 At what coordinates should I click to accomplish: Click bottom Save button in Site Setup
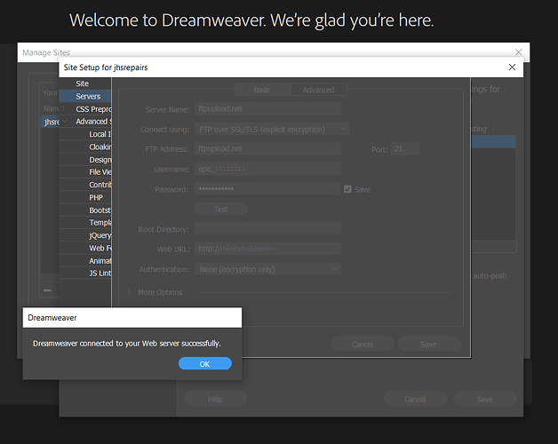[x=484, y=400]
